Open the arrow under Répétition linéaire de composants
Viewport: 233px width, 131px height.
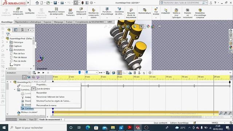[x=56, y=18]
